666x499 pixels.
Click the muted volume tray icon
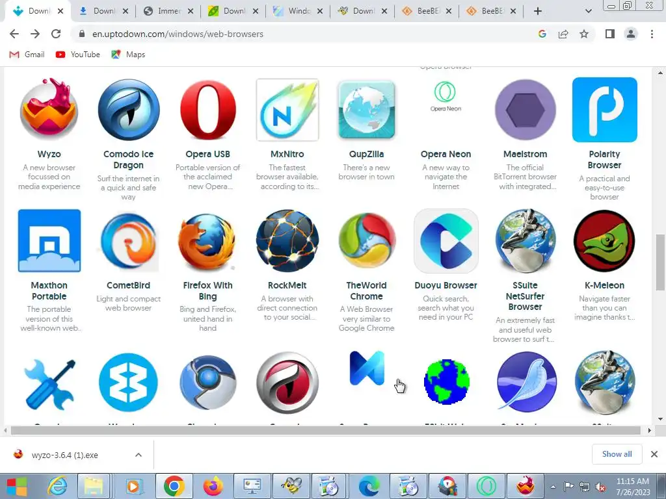(x=600, y=487)
